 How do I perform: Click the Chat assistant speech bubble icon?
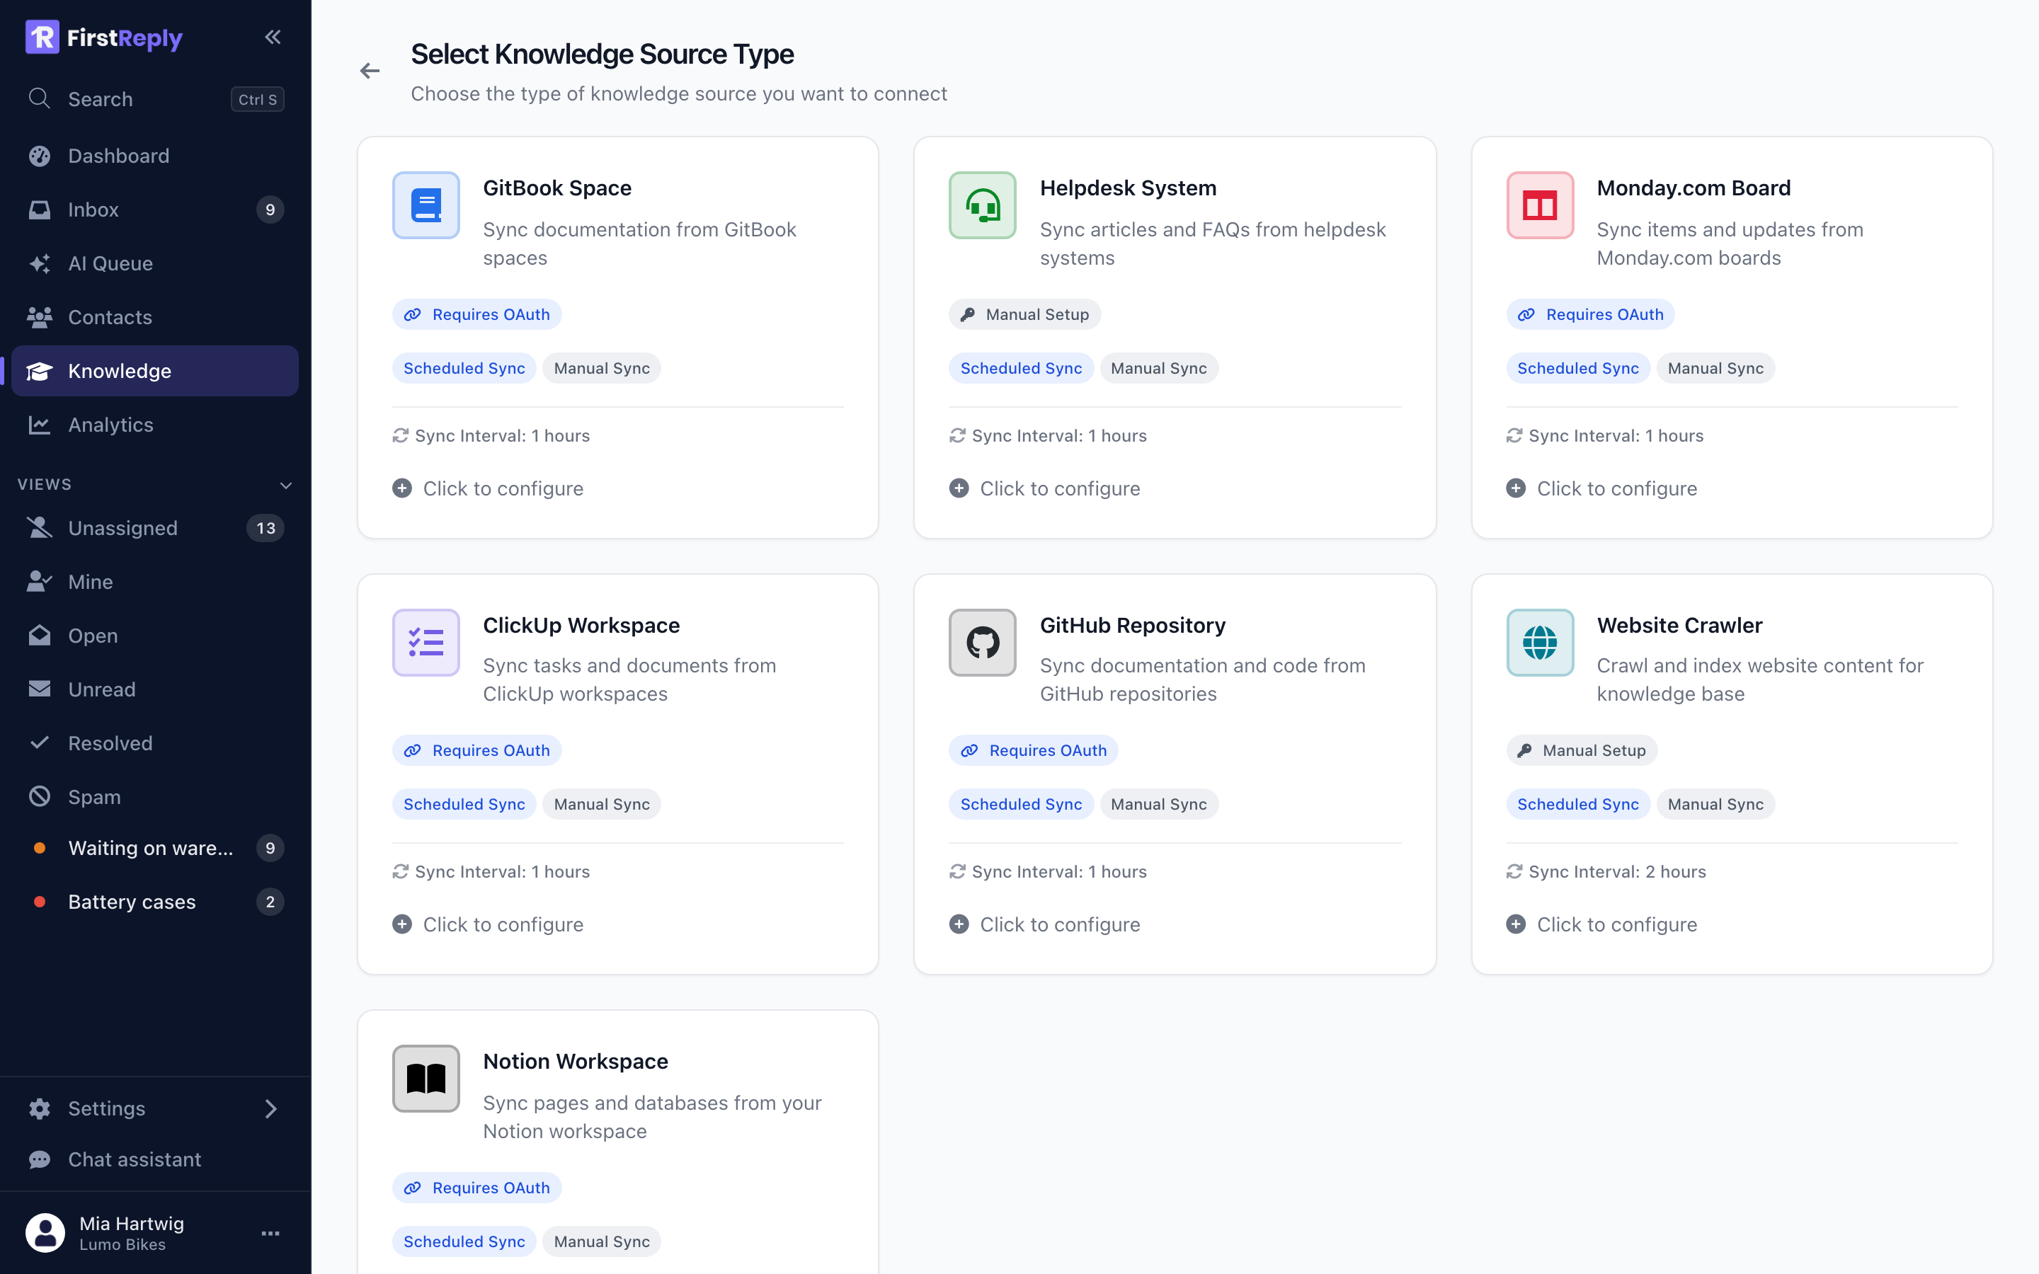pyautogui.click(x=40, y=1160)
